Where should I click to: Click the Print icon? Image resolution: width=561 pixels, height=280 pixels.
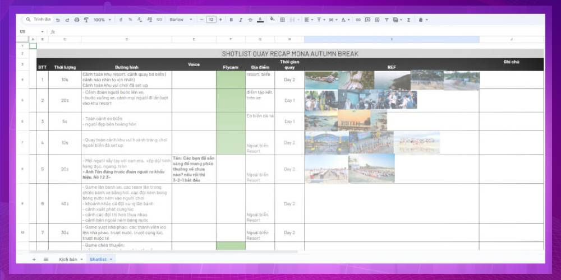(76, 20)
